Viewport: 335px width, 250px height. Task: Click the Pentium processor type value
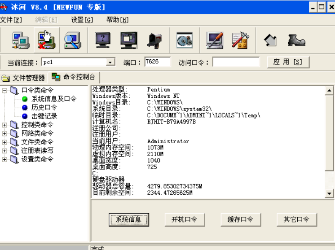tap(159, 90)
